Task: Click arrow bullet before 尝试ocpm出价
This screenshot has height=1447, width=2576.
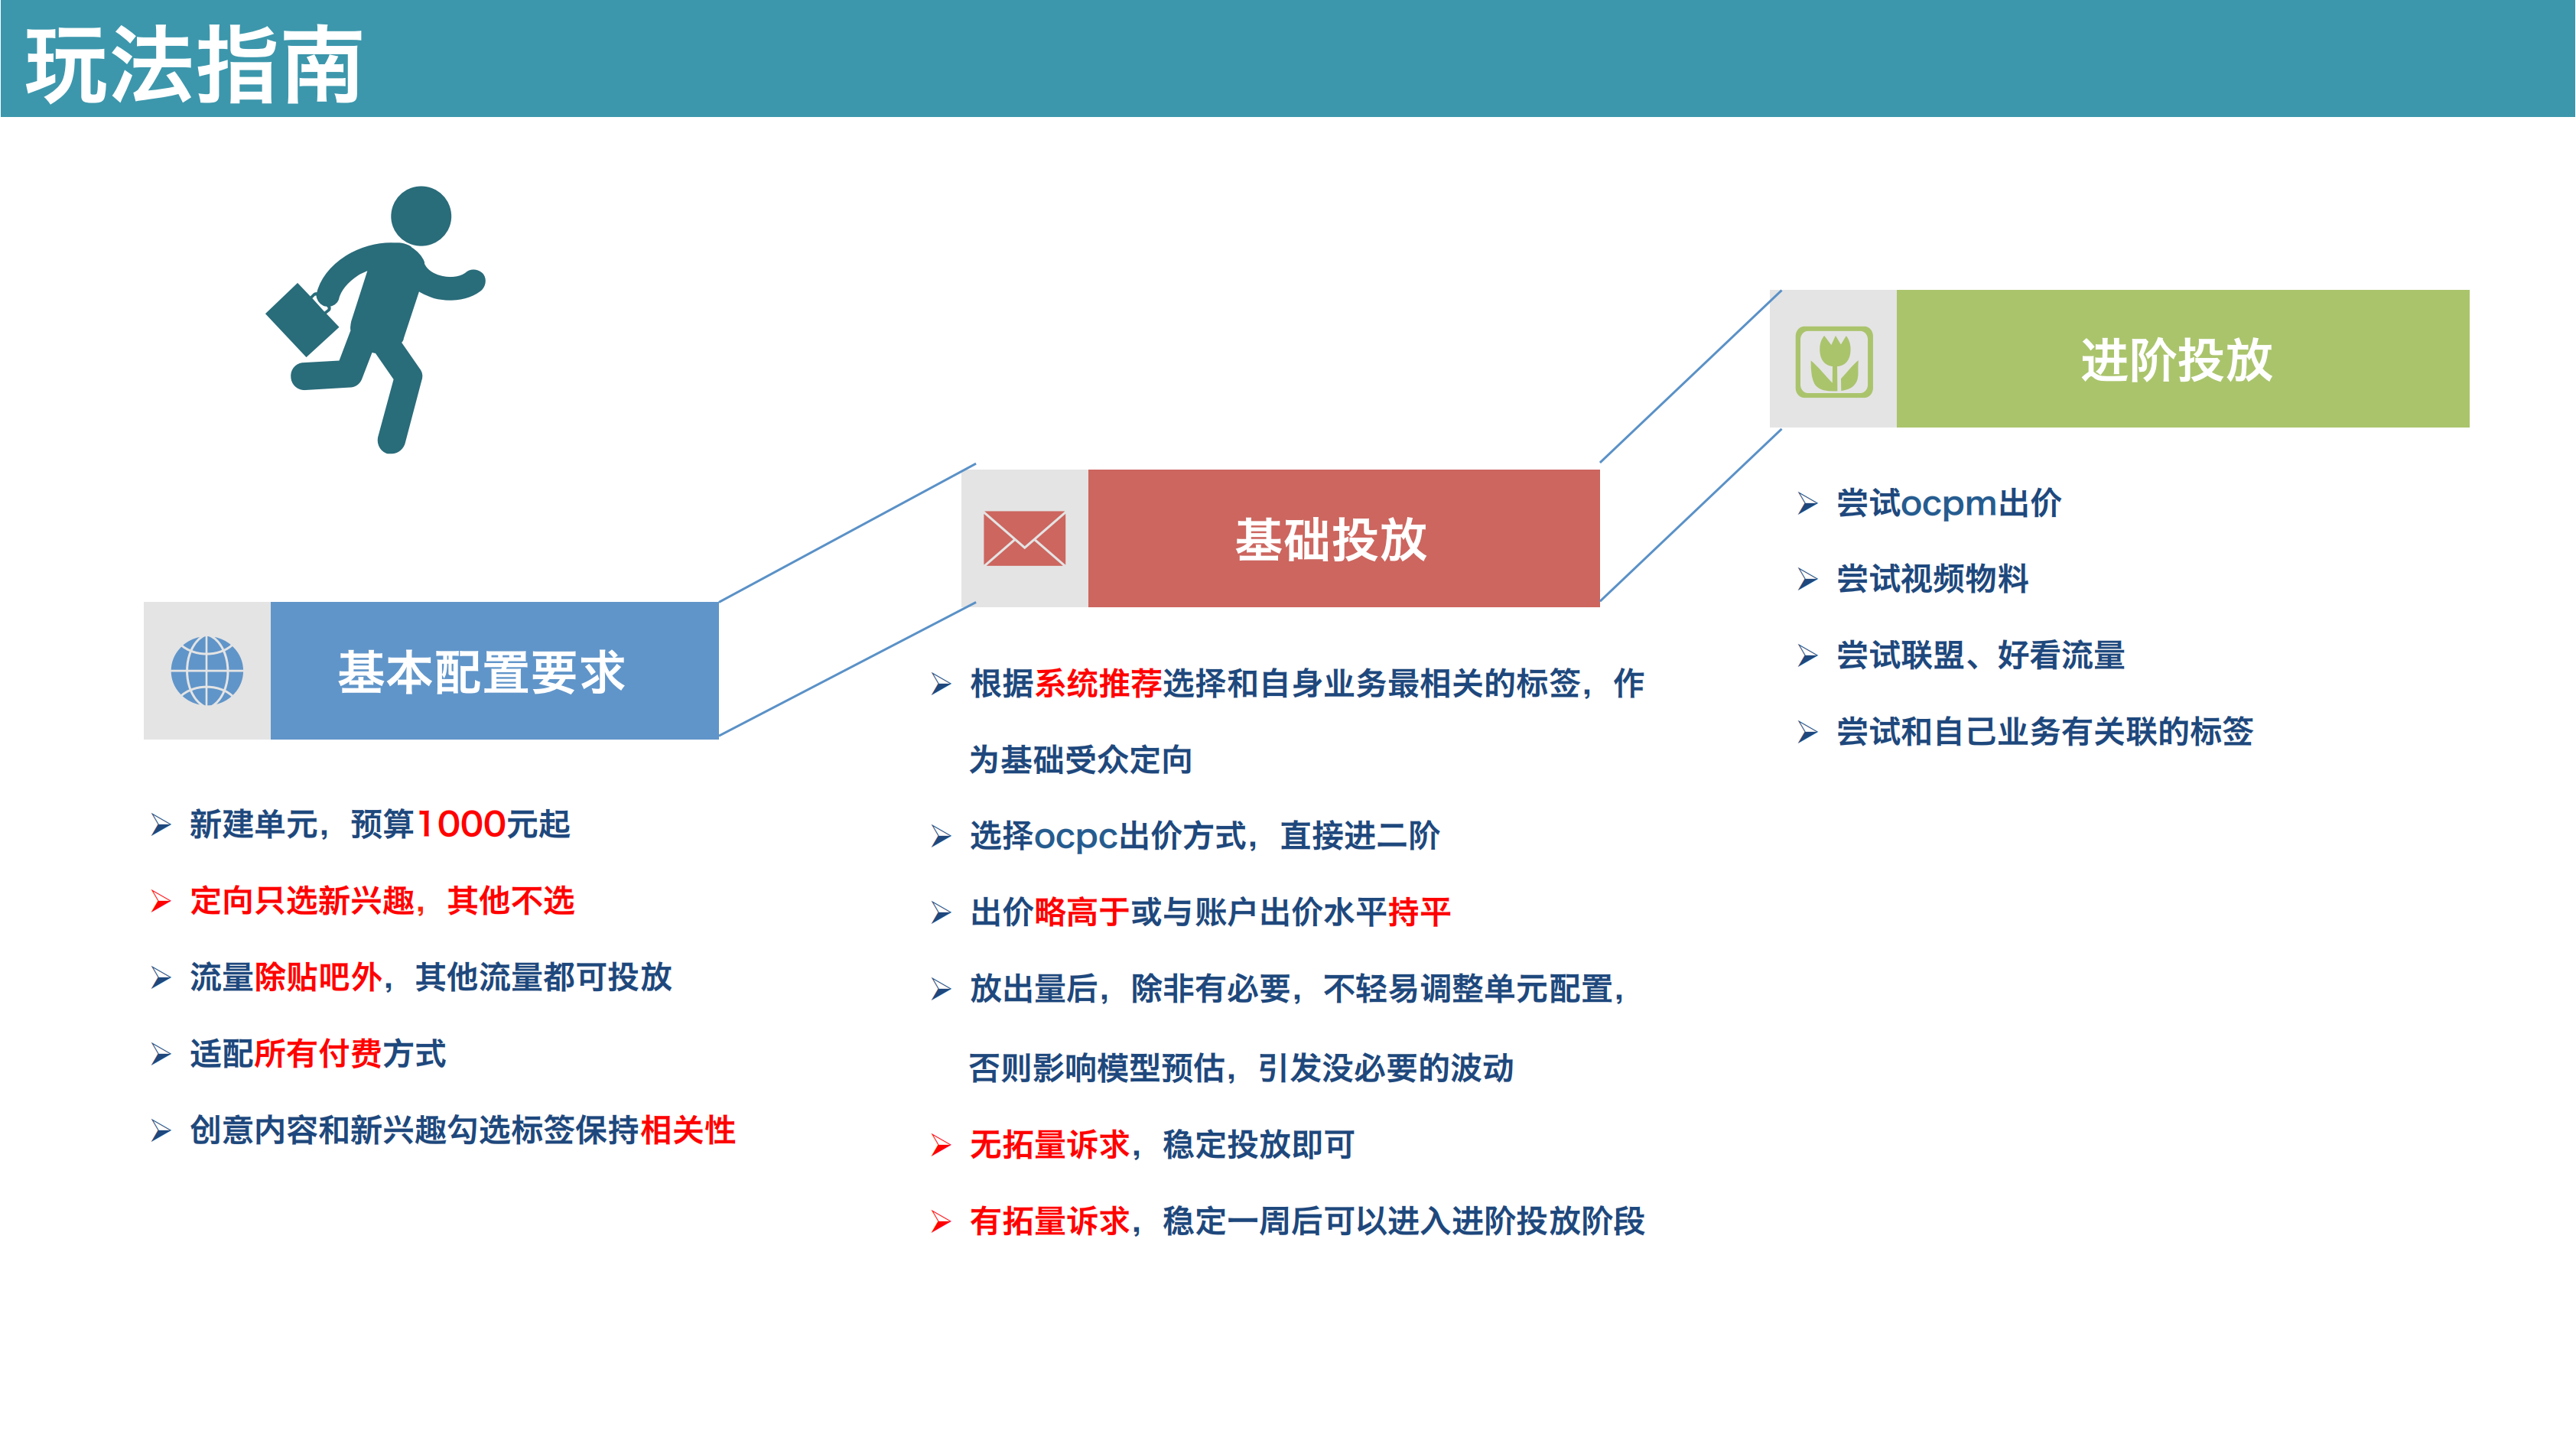Action: [1807, 503]
